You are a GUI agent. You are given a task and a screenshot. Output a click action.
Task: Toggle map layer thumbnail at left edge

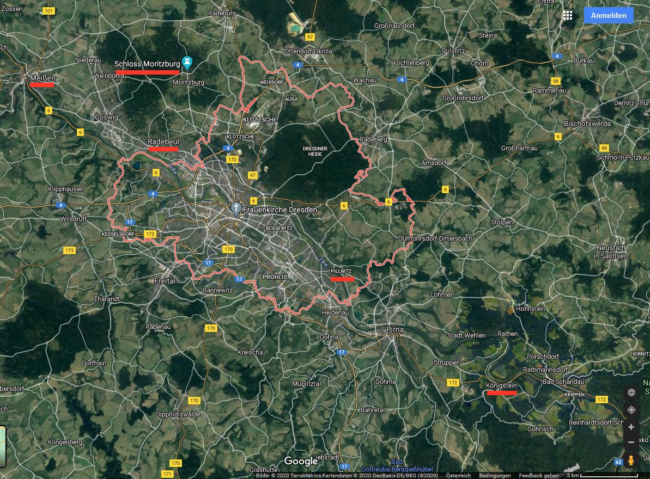point(3,446)
